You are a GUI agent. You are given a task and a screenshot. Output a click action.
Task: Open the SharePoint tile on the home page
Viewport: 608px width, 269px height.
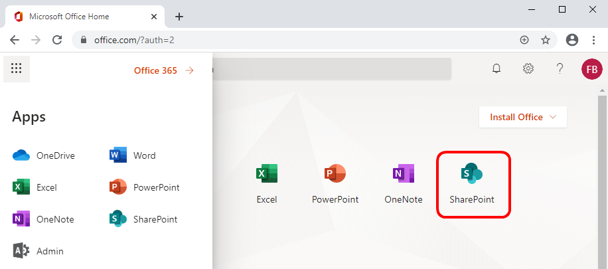coord(472,184)
